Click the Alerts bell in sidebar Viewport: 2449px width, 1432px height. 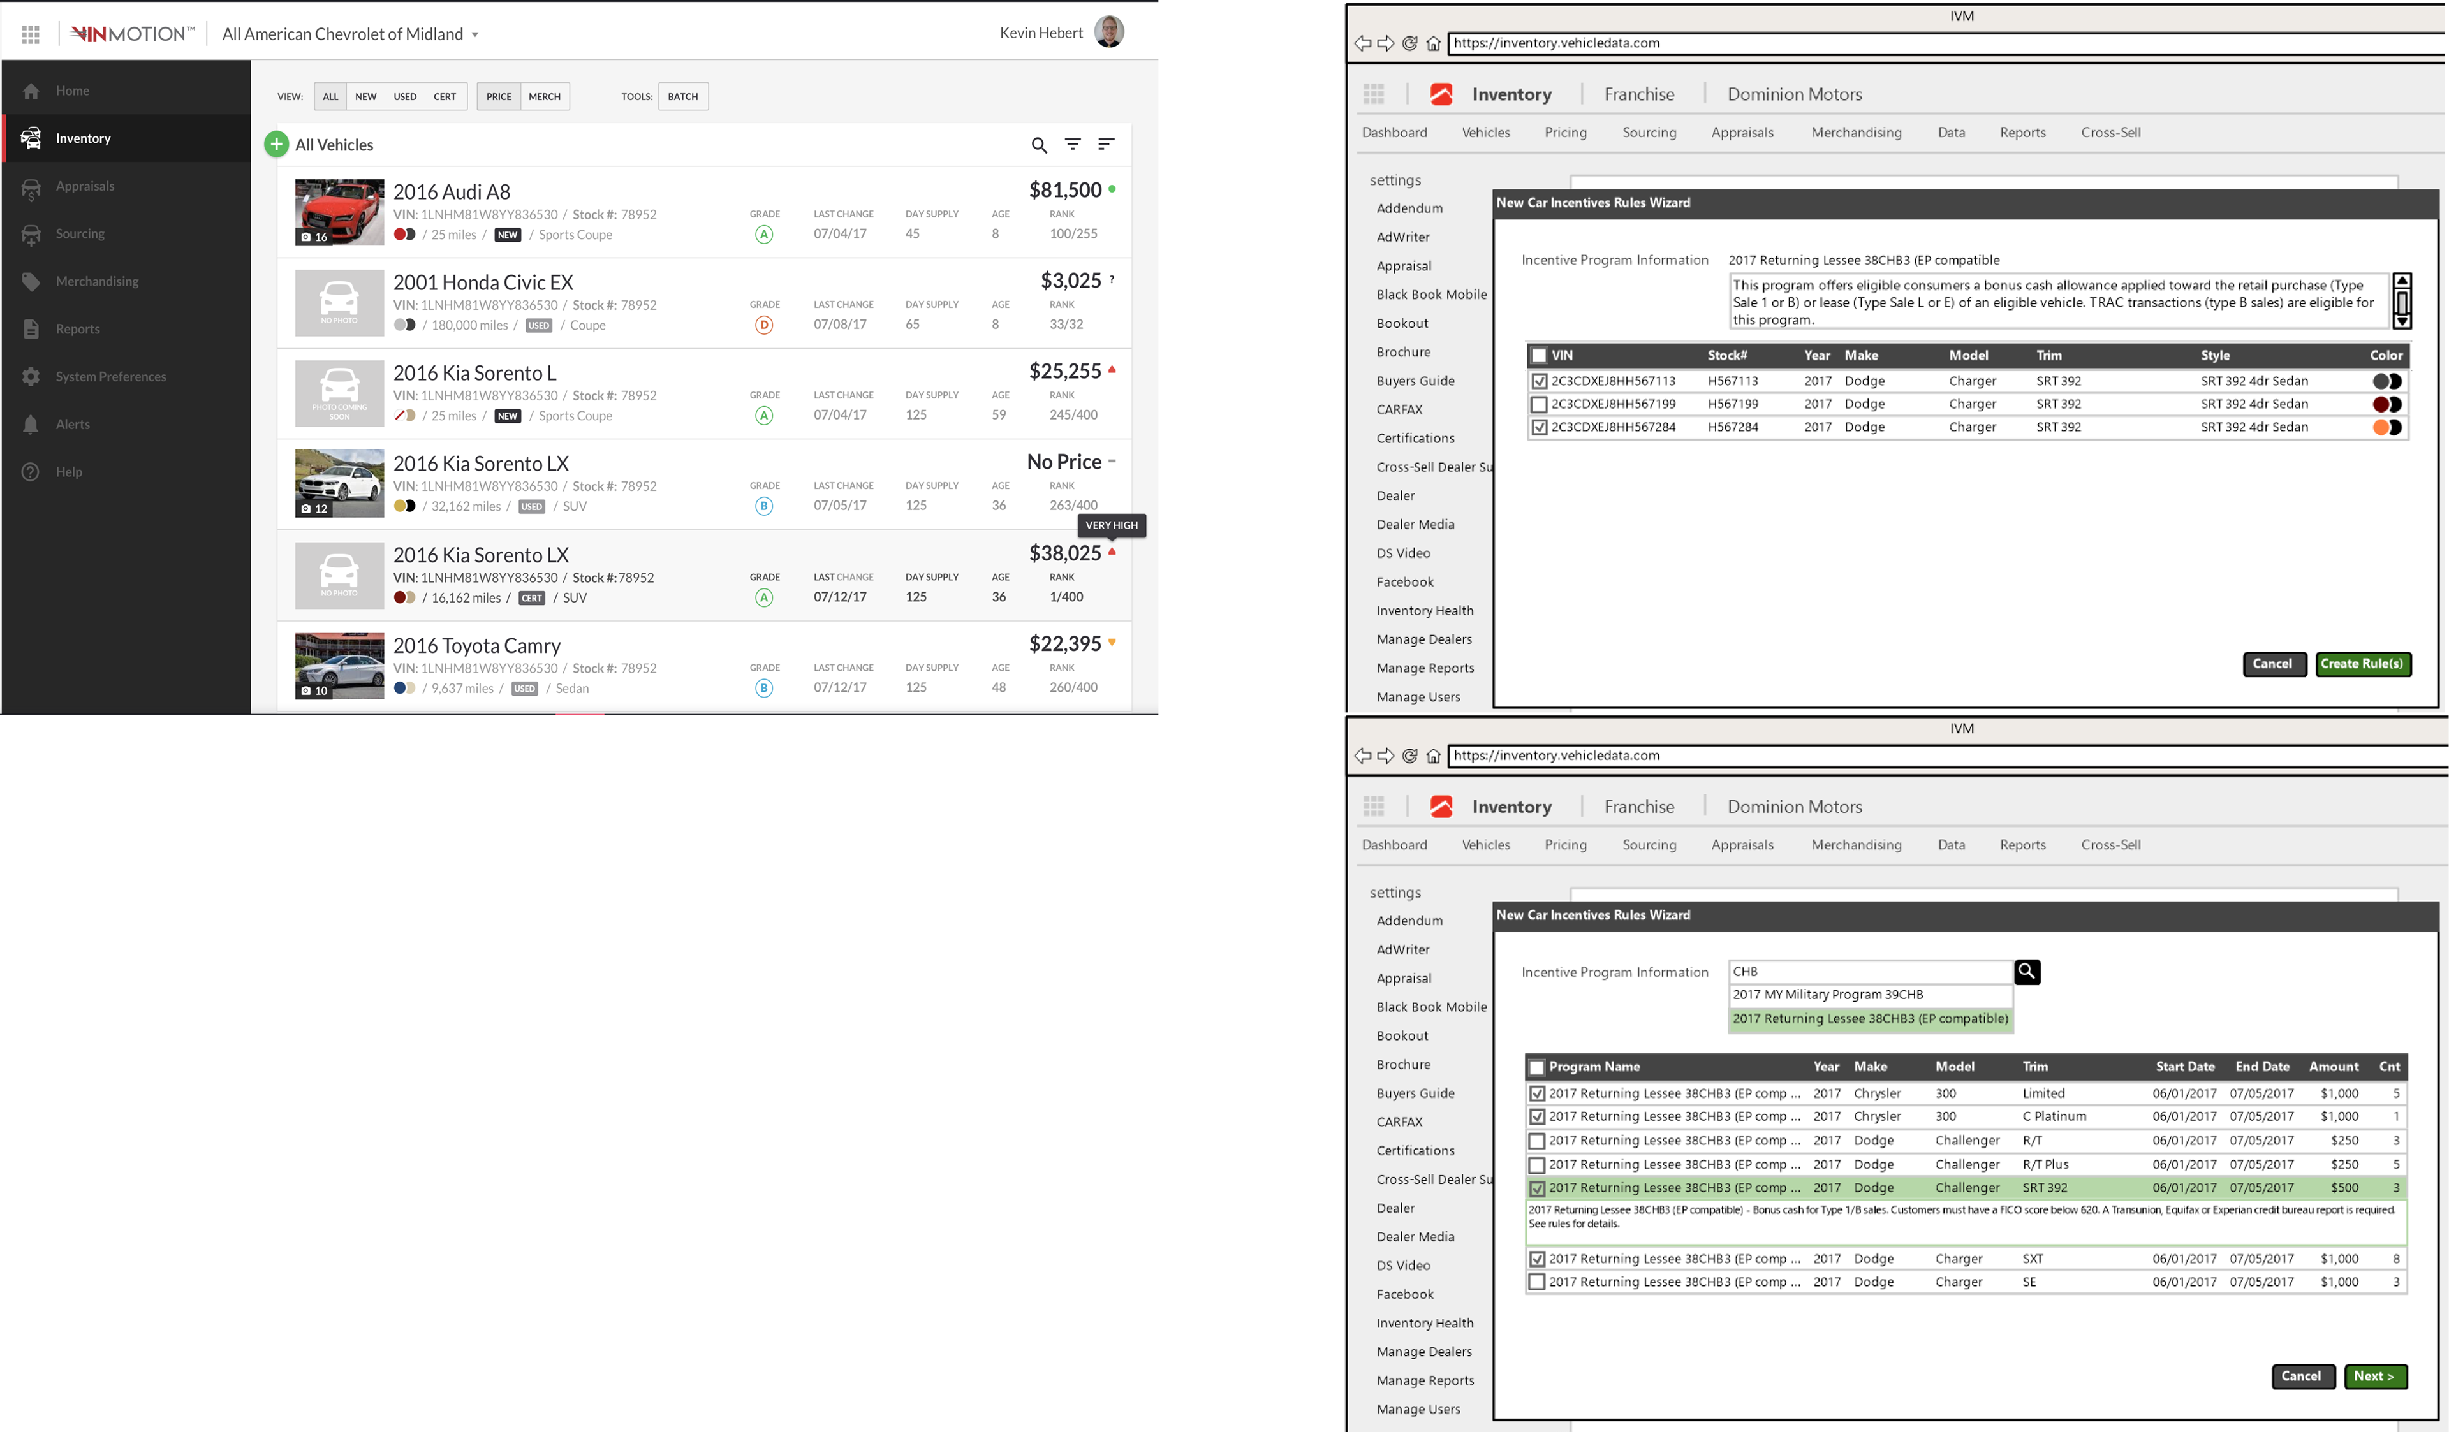(31, 425)
